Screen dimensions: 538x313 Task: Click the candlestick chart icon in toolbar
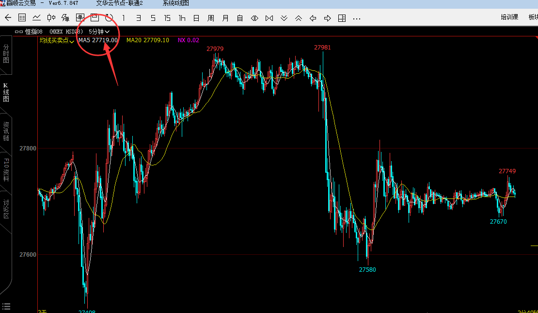click(x=51, y=18)
